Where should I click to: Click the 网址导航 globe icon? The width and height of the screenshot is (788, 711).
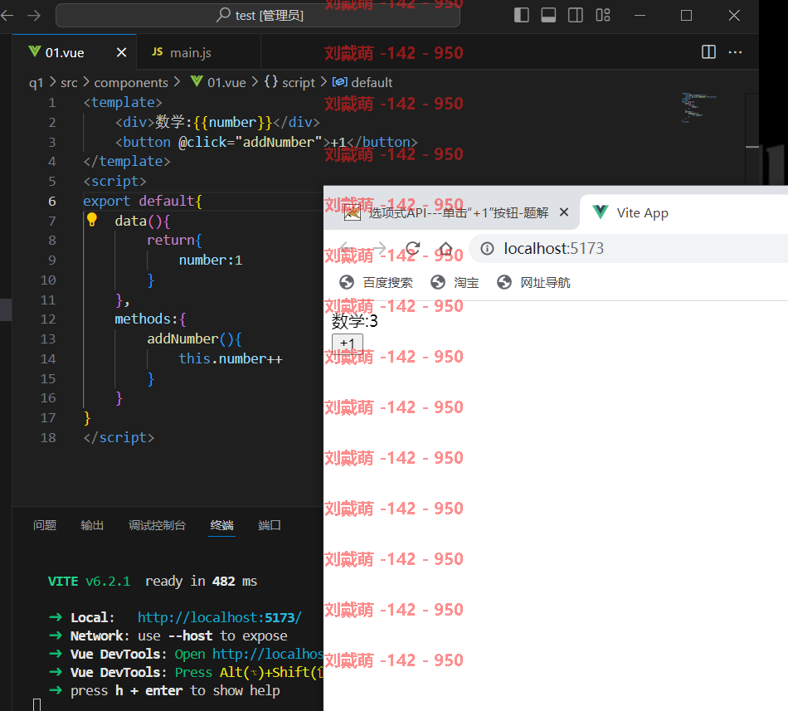(x=504, y=282)
